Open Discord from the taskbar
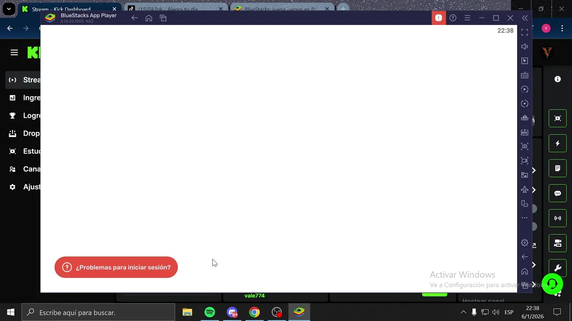This screenshot has width=572, height=321. pos(232,312)
